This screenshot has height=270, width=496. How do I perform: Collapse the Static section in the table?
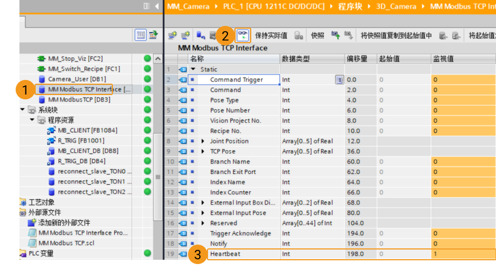(193, 70)
